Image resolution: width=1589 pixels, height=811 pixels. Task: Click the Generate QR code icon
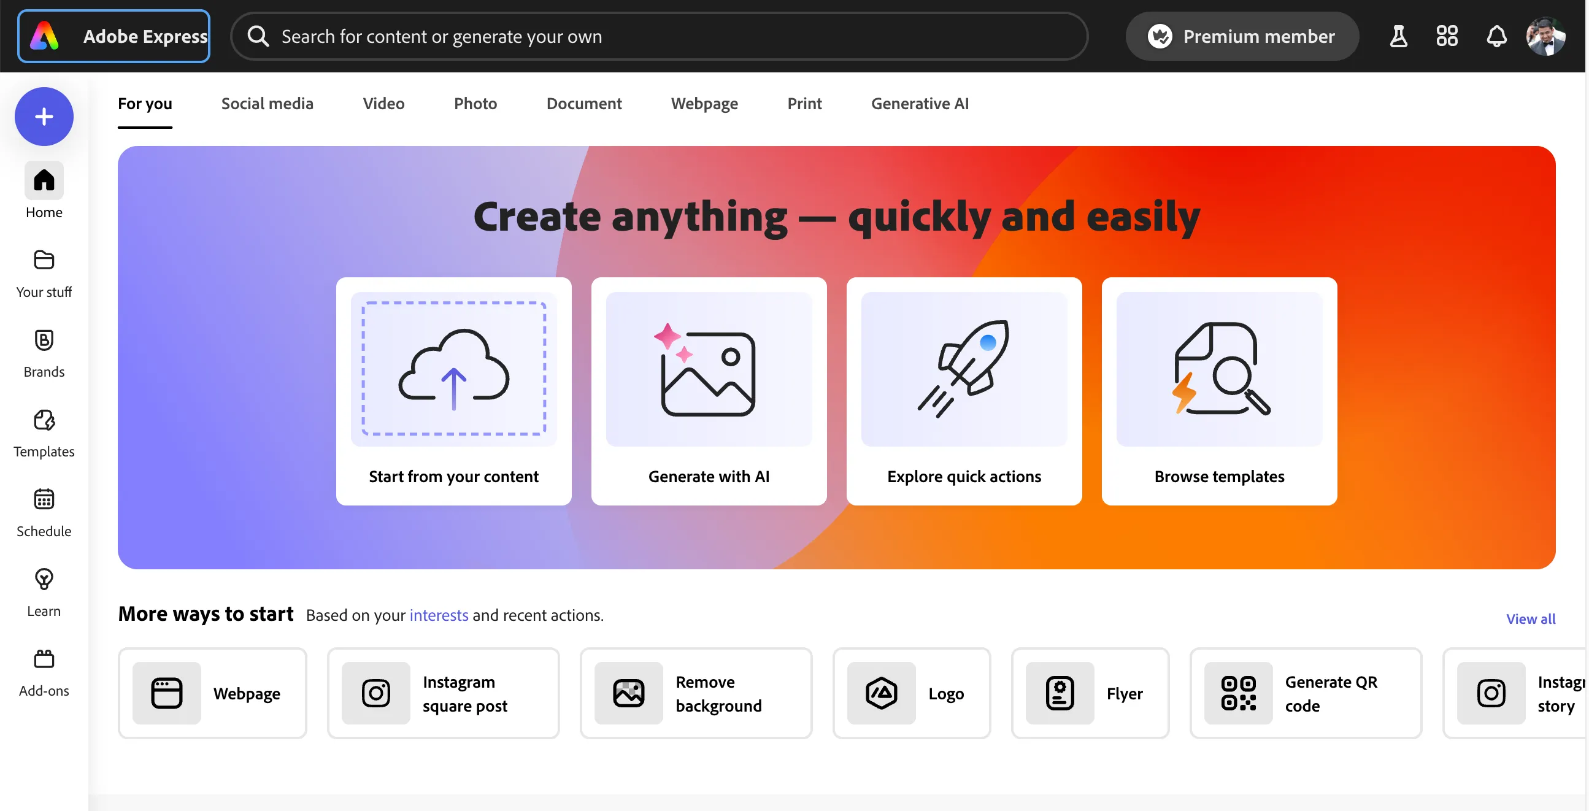(1238, 693)
